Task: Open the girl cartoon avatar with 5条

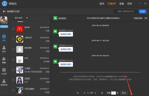Action: pyautogui.click(x=20, y=80)
